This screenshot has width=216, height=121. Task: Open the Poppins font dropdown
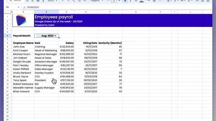click(97, 1)
